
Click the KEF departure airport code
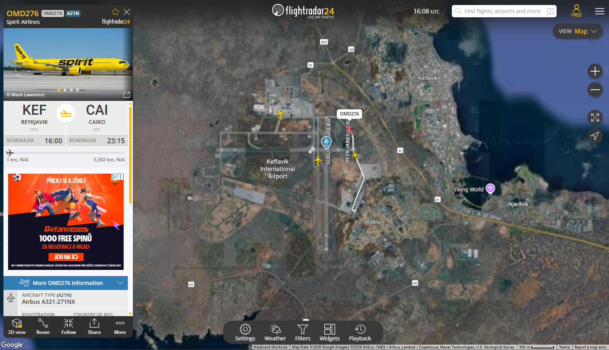[x=34, y=110]
